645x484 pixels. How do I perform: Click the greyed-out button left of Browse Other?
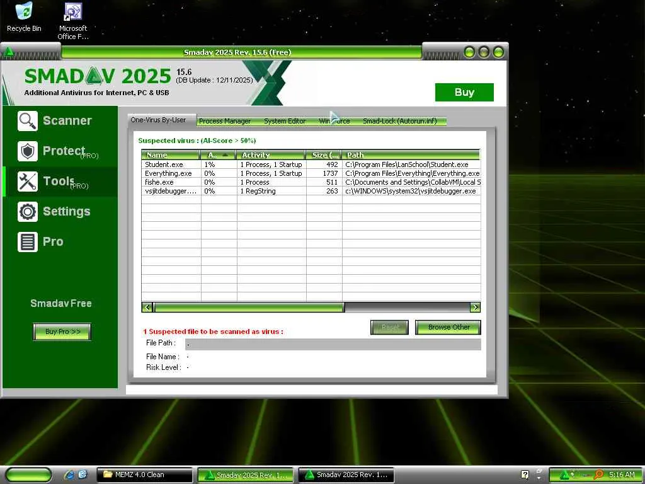pyautogui.click(x=389, y=327)
